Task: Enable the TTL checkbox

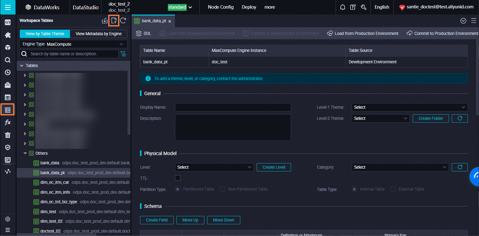Action: point(178,178)
